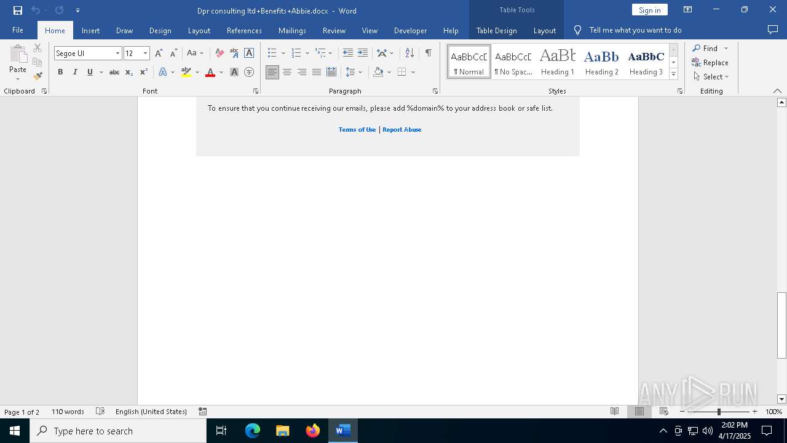The width and height of the screenshot is (787, 443).
Task: Switch to the Table Design tab
Action: click(496, 30)
